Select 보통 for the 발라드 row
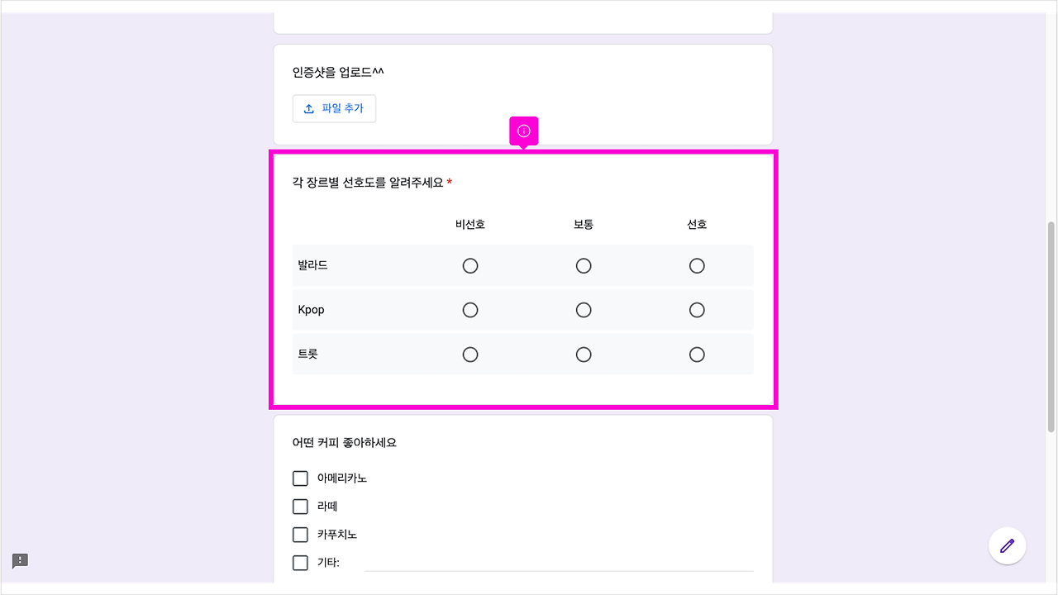Viewport: 1058px width, 595px height. click(584, 265)
